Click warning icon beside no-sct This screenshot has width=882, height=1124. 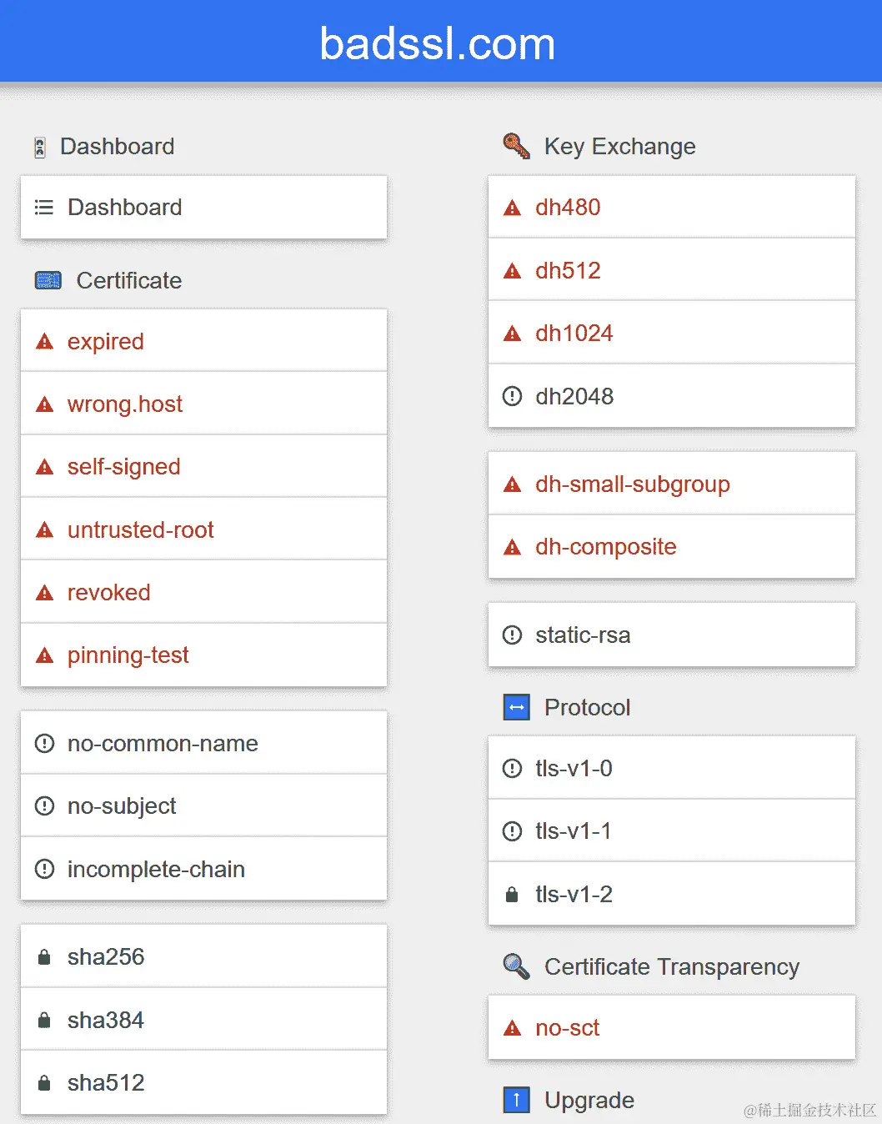coord(513,1028)
